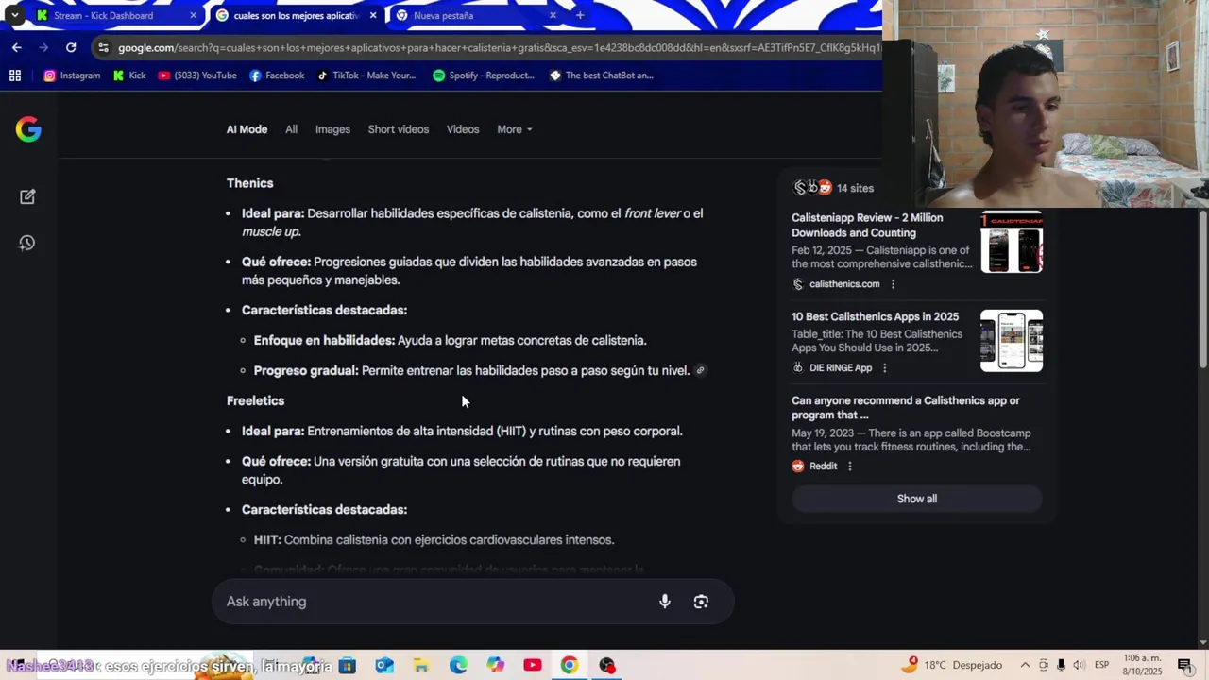Open the Chrome apps grid icon
Image resolution: width=1209 pixels, height=680 pixels.
pos(14,76)
